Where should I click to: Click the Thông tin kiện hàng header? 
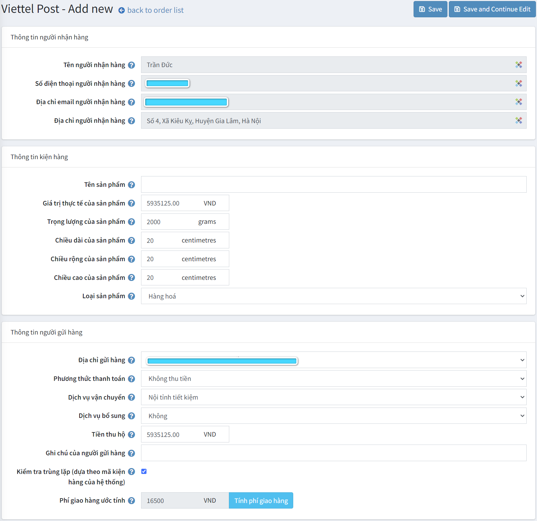39,157
